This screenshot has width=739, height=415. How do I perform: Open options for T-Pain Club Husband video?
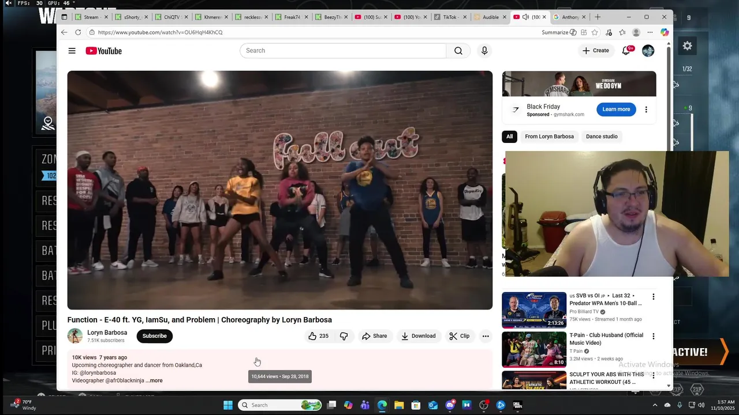pyautogui.click(x=654, y=336)
